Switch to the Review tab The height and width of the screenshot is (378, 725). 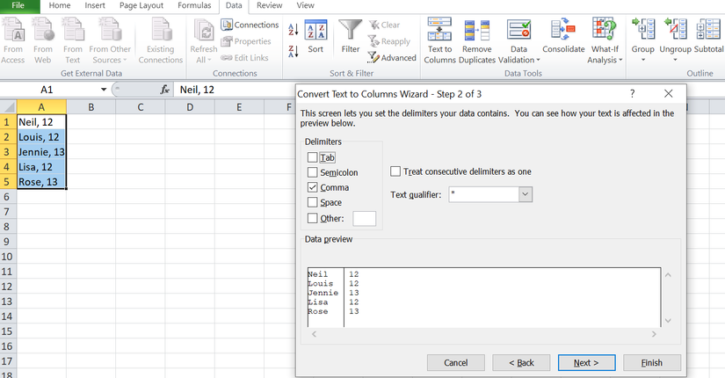click(x=270, y=5)
